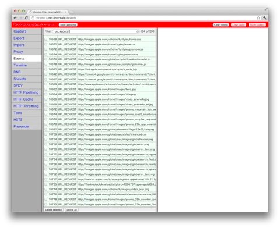Go back with the browser back arrow
The width and height of the screenshot is (280, 228).
15,18
